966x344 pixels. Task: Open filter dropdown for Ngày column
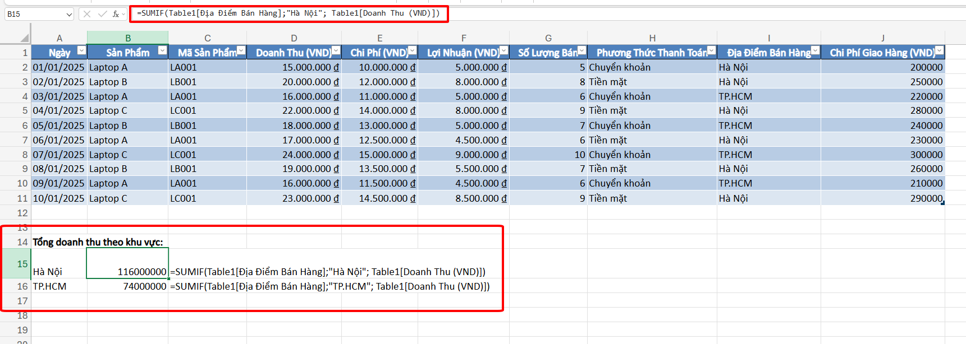81,51
